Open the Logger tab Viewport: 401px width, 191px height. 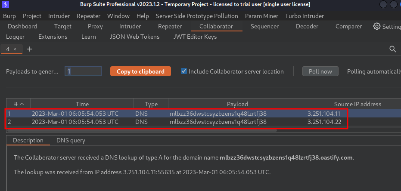[16, 37]
